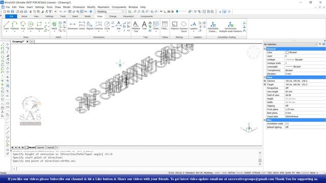Collapse the View properties section

point(265,77)
